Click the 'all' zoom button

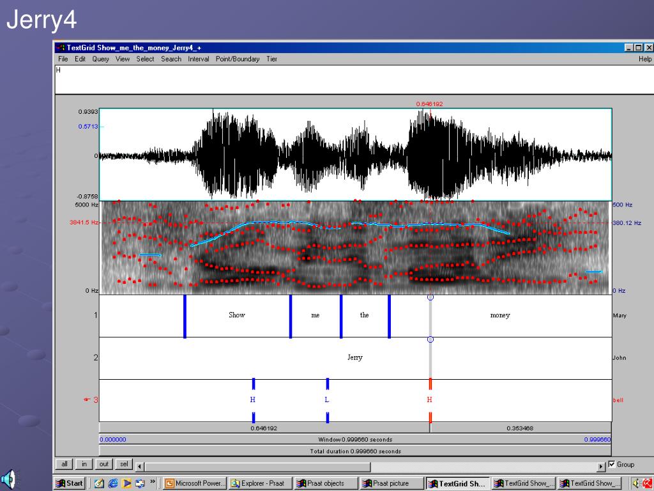[x=65, y=464]
